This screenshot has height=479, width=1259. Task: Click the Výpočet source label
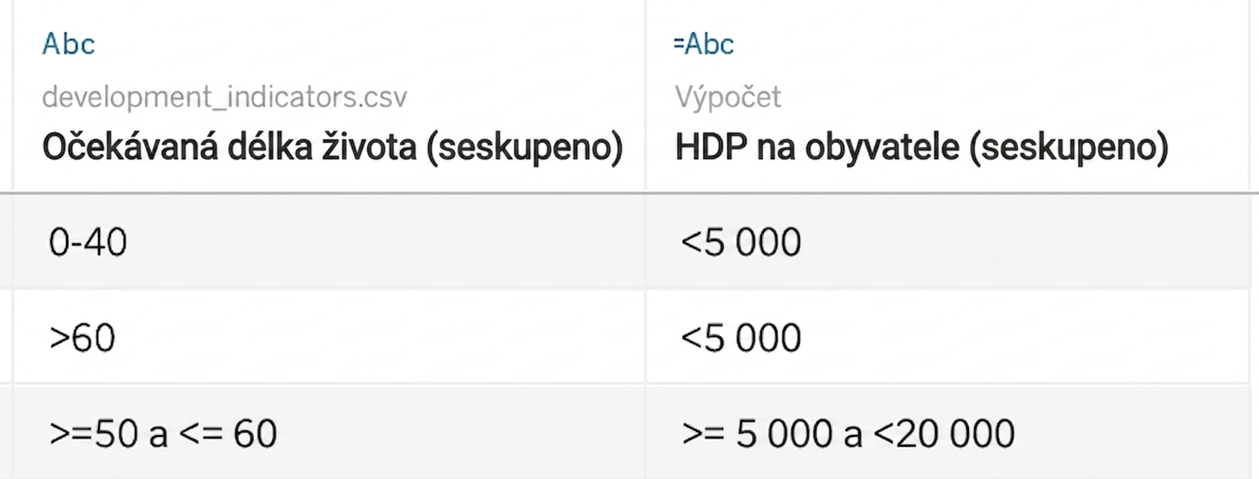click(x=728, y=97)
